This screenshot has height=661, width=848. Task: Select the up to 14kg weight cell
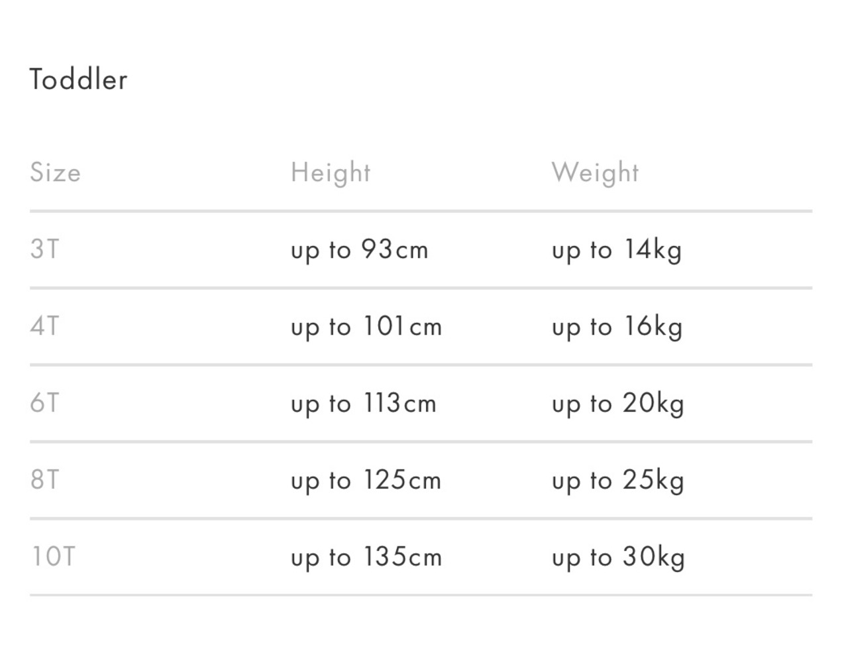(x=616, y=251)
